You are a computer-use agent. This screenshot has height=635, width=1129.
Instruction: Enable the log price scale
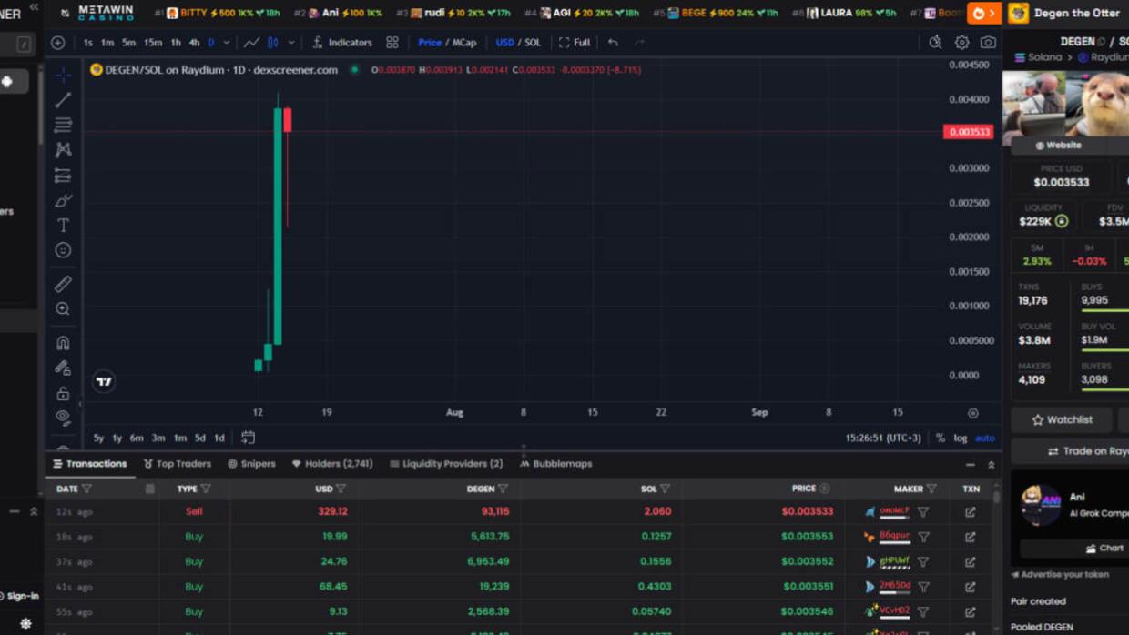(x=961, y=438)
